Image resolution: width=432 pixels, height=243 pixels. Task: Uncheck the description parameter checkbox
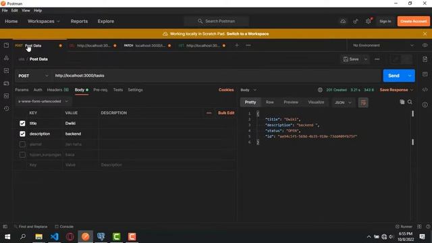click(x=22, y=134)
